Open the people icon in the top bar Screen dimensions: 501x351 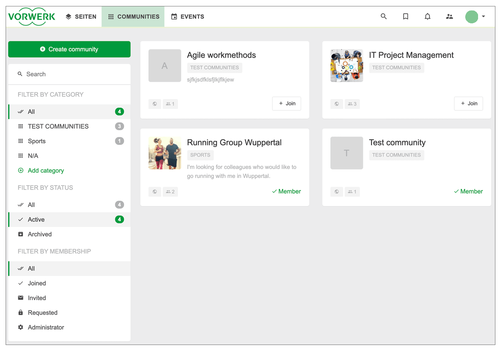450,16
